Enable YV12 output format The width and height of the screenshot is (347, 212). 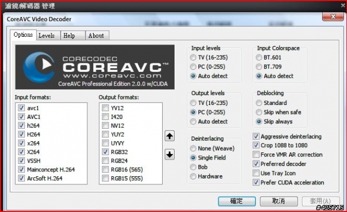[x=105, y=108]
